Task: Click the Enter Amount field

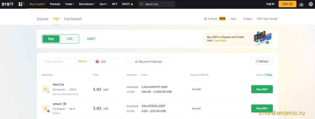Action: [58, 61]
